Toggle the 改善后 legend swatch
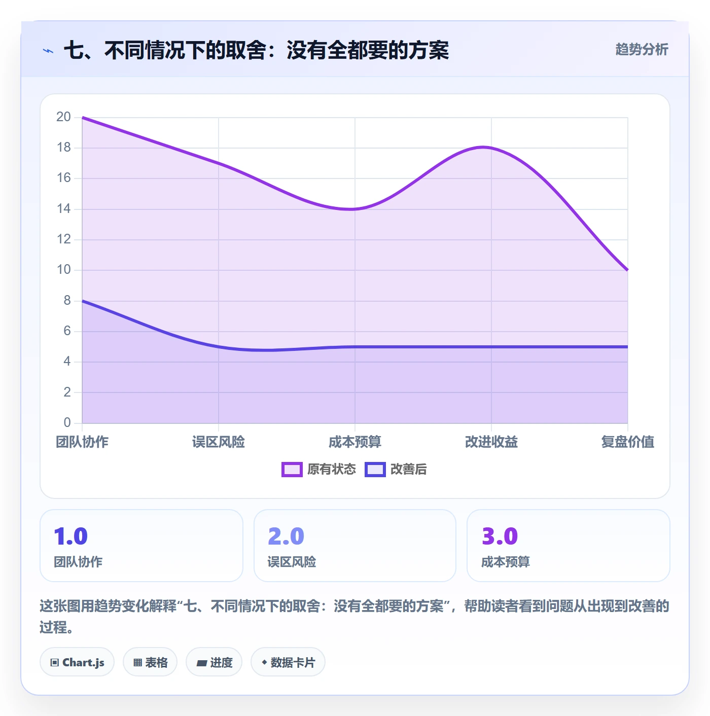Screen dimensions: 710x716 click(x=375, y=470)
